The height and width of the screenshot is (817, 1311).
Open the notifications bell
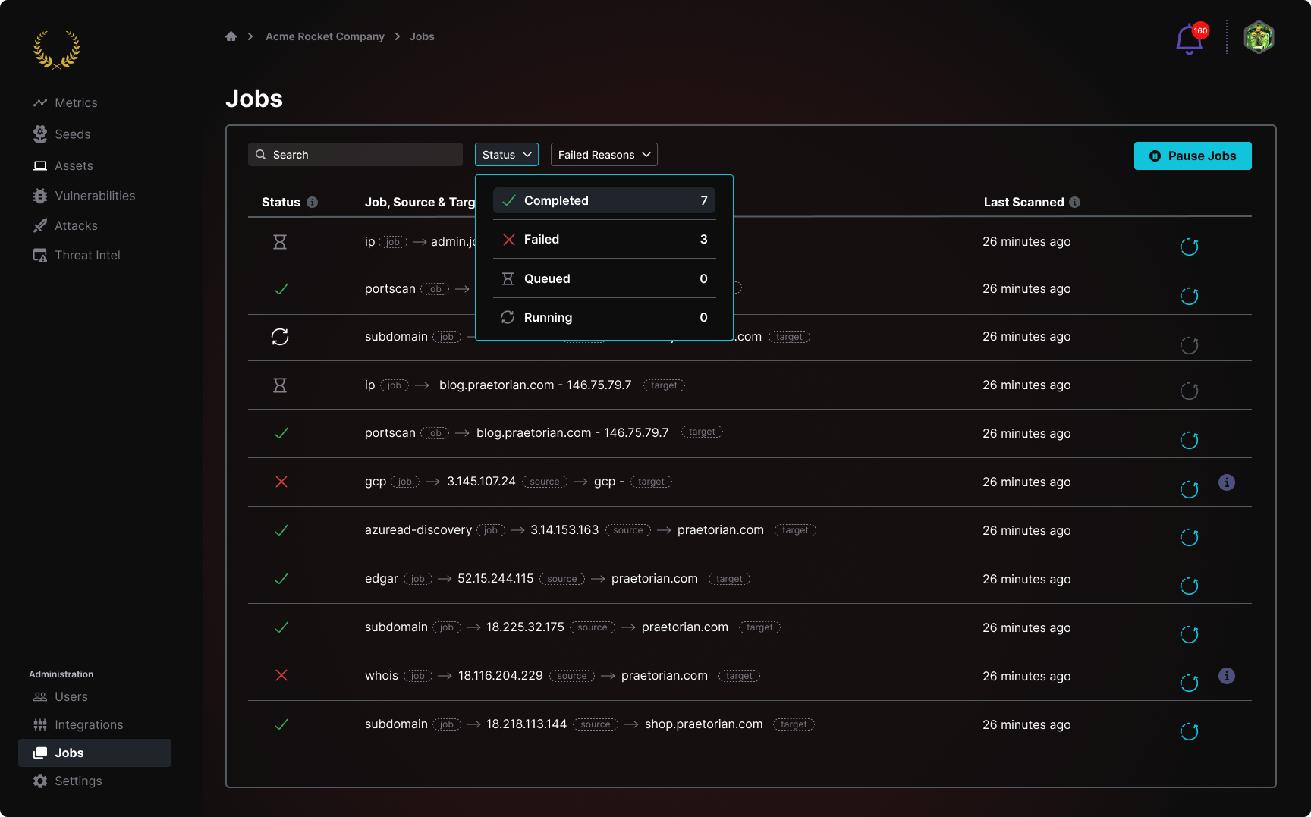[1189, 39]
